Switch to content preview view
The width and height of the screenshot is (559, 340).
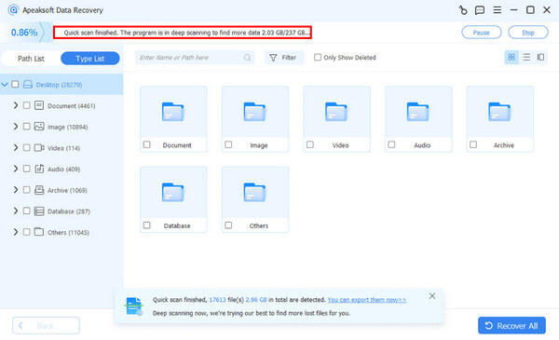tap(540, 57)
